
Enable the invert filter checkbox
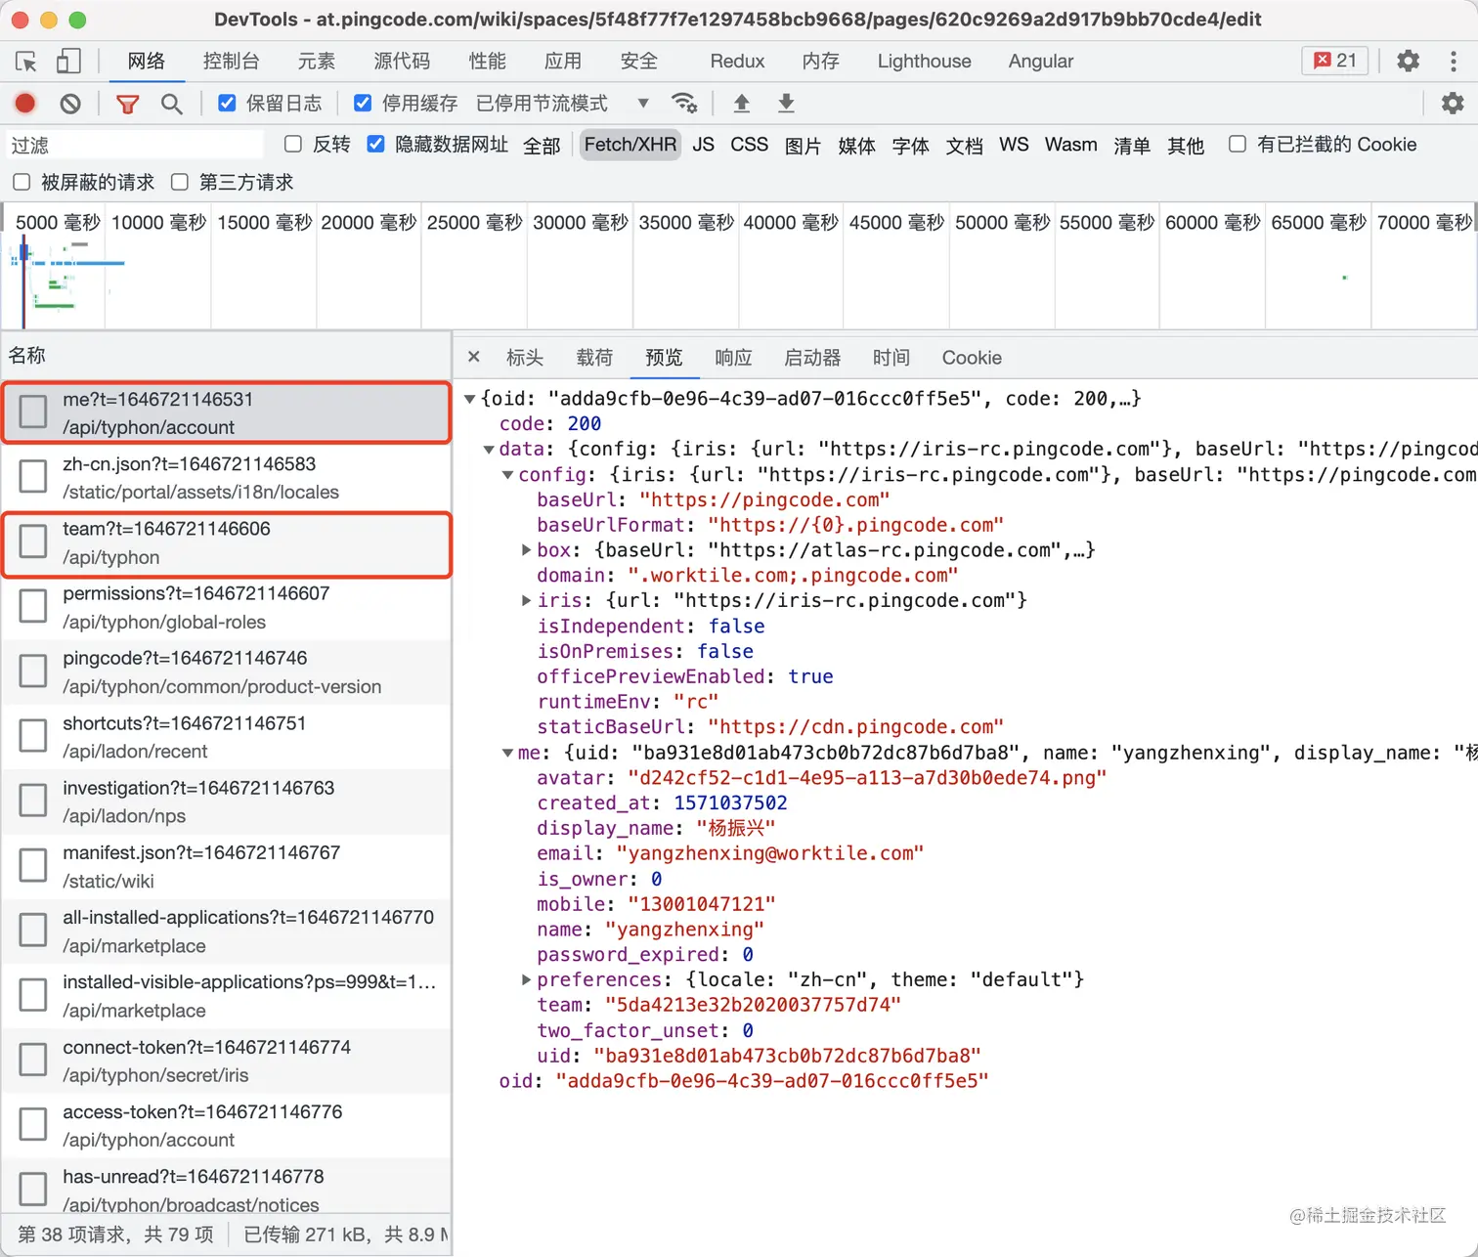click(292, 144)
